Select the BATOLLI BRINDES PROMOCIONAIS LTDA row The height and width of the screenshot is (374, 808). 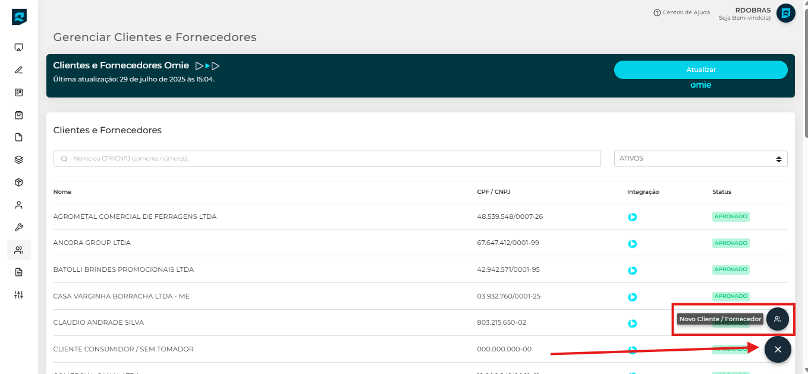(124, 269)
